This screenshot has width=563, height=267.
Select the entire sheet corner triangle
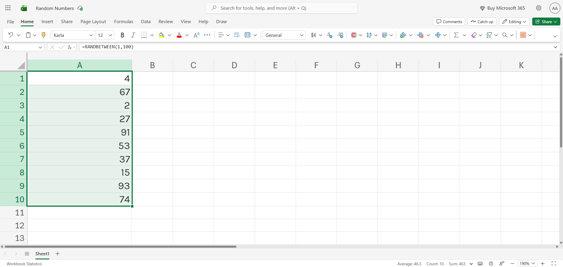pos(21,65)
